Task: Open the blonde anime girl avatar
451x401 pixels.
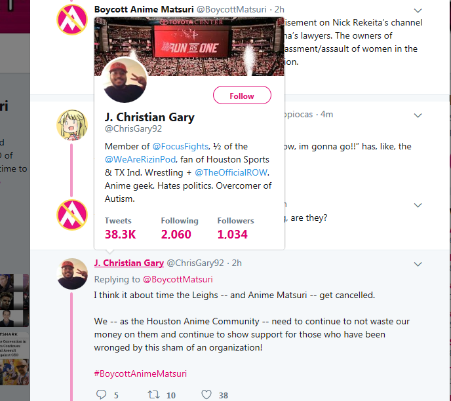Action: 72,125
